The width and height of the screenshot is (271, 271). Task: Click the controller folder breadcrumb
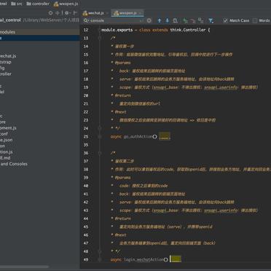point(38,4)
